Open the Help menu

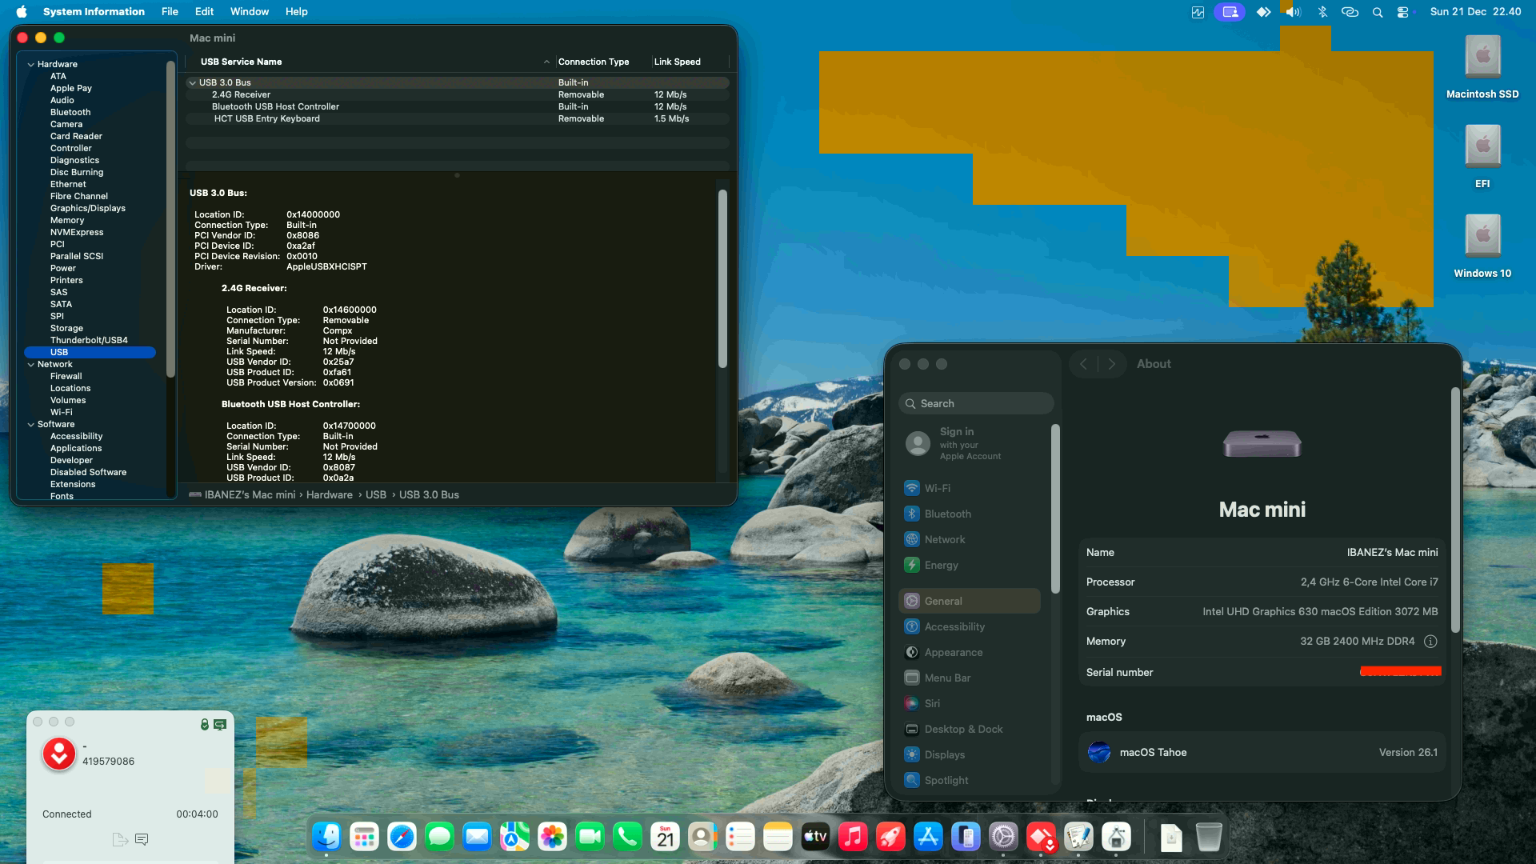297,12
